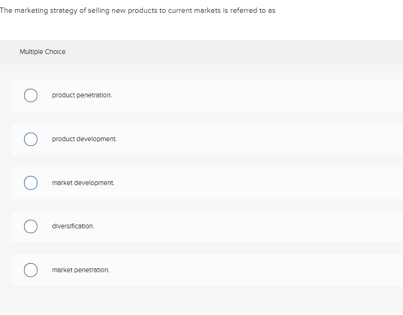Select the 'market penetration.' radio circle
The height and width of the screenshot is (315, 403).
[x=30, y=270]
